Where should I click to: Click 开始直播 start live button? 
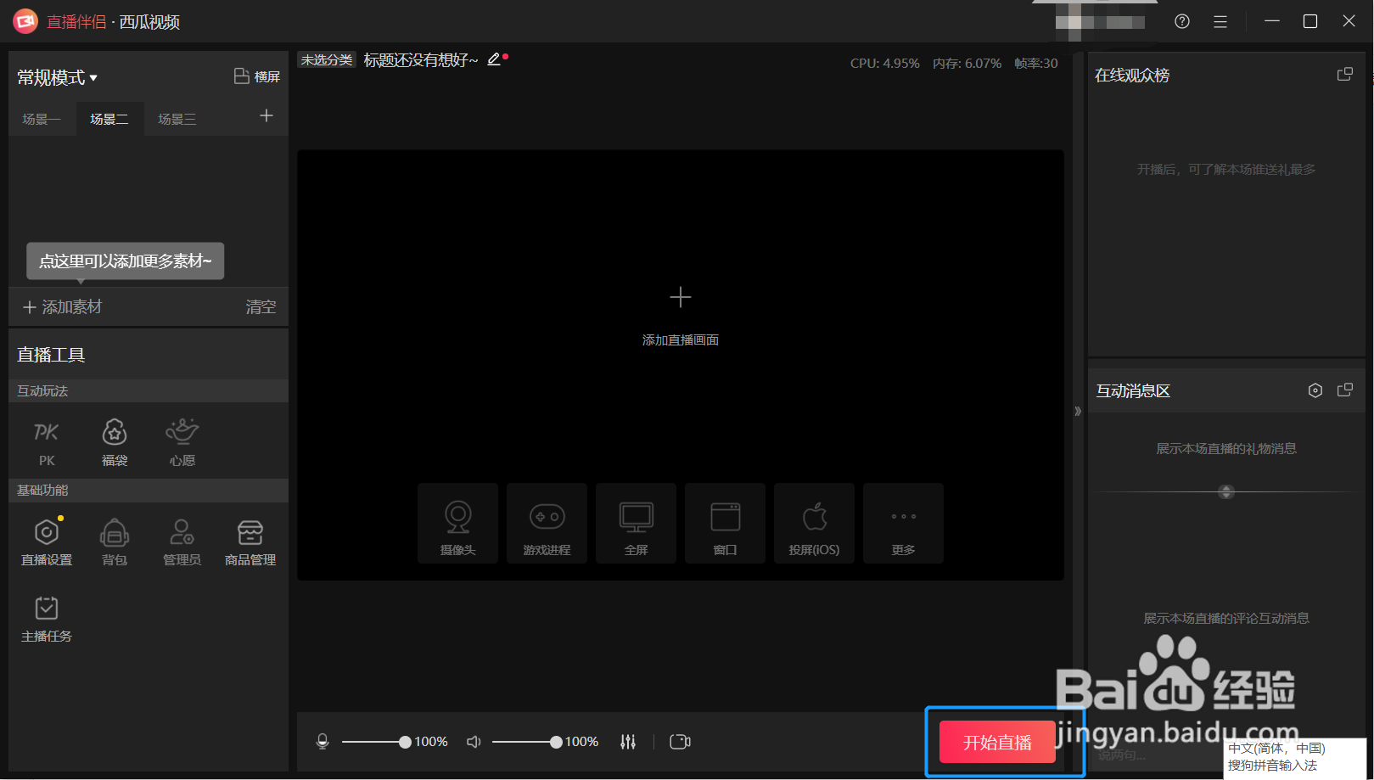point(997,743)
